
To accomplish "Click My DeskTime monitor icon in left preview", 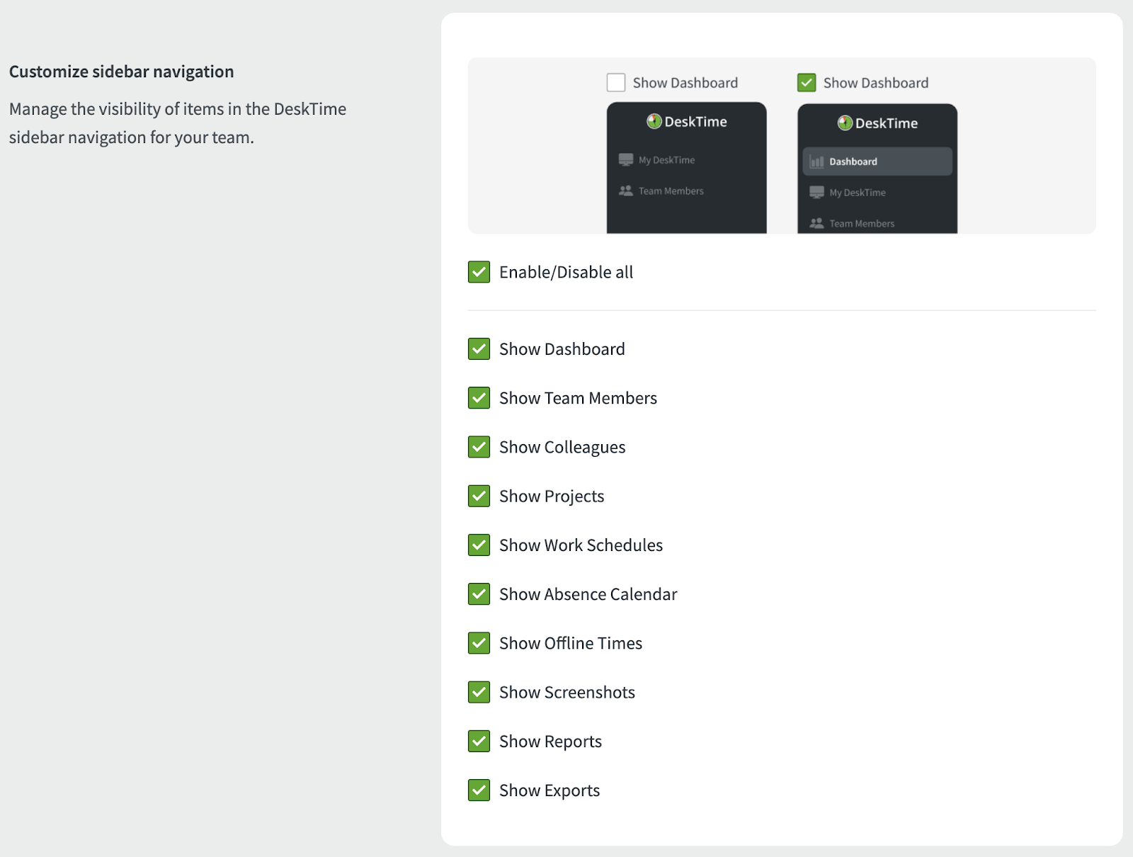I will point(626,160).
